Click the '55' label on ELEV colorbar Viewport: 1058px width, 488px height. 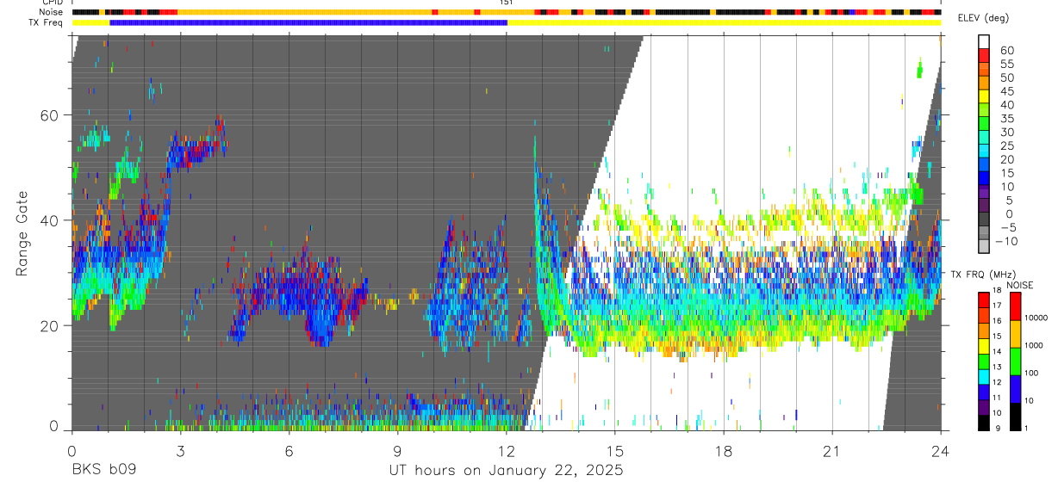point(1007,64)
